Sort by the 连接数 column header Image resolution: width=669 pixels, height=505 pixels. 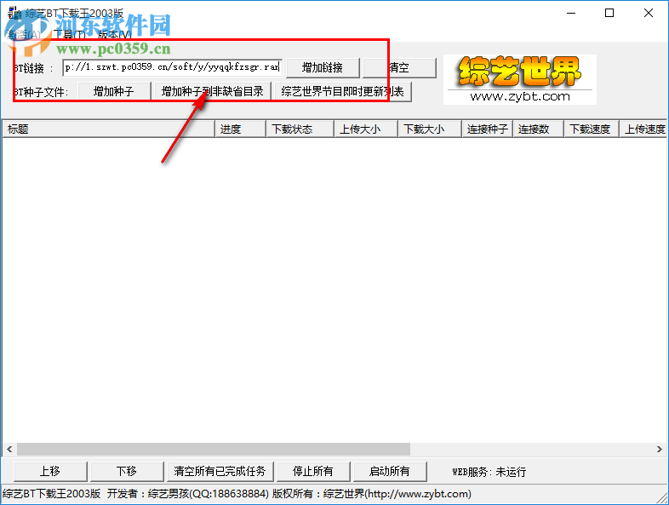coord(539,129)
